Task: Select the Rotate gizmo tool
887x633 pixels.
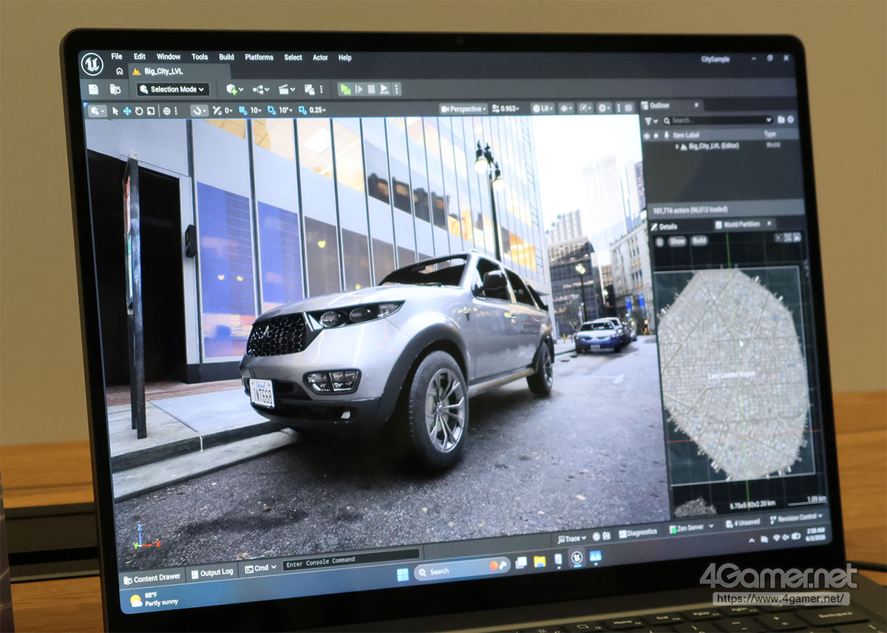Action: pos(138,111)
